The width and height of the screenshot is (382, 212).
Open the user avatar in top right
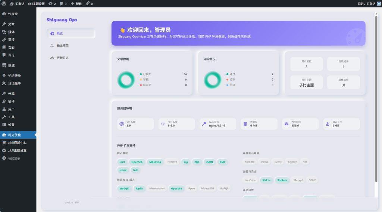379,4
